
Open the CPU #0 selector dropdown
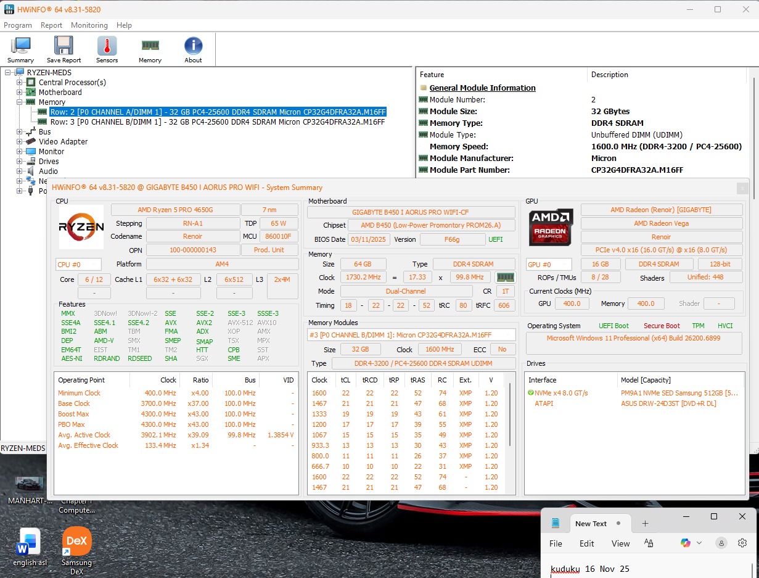click(78, 265)
